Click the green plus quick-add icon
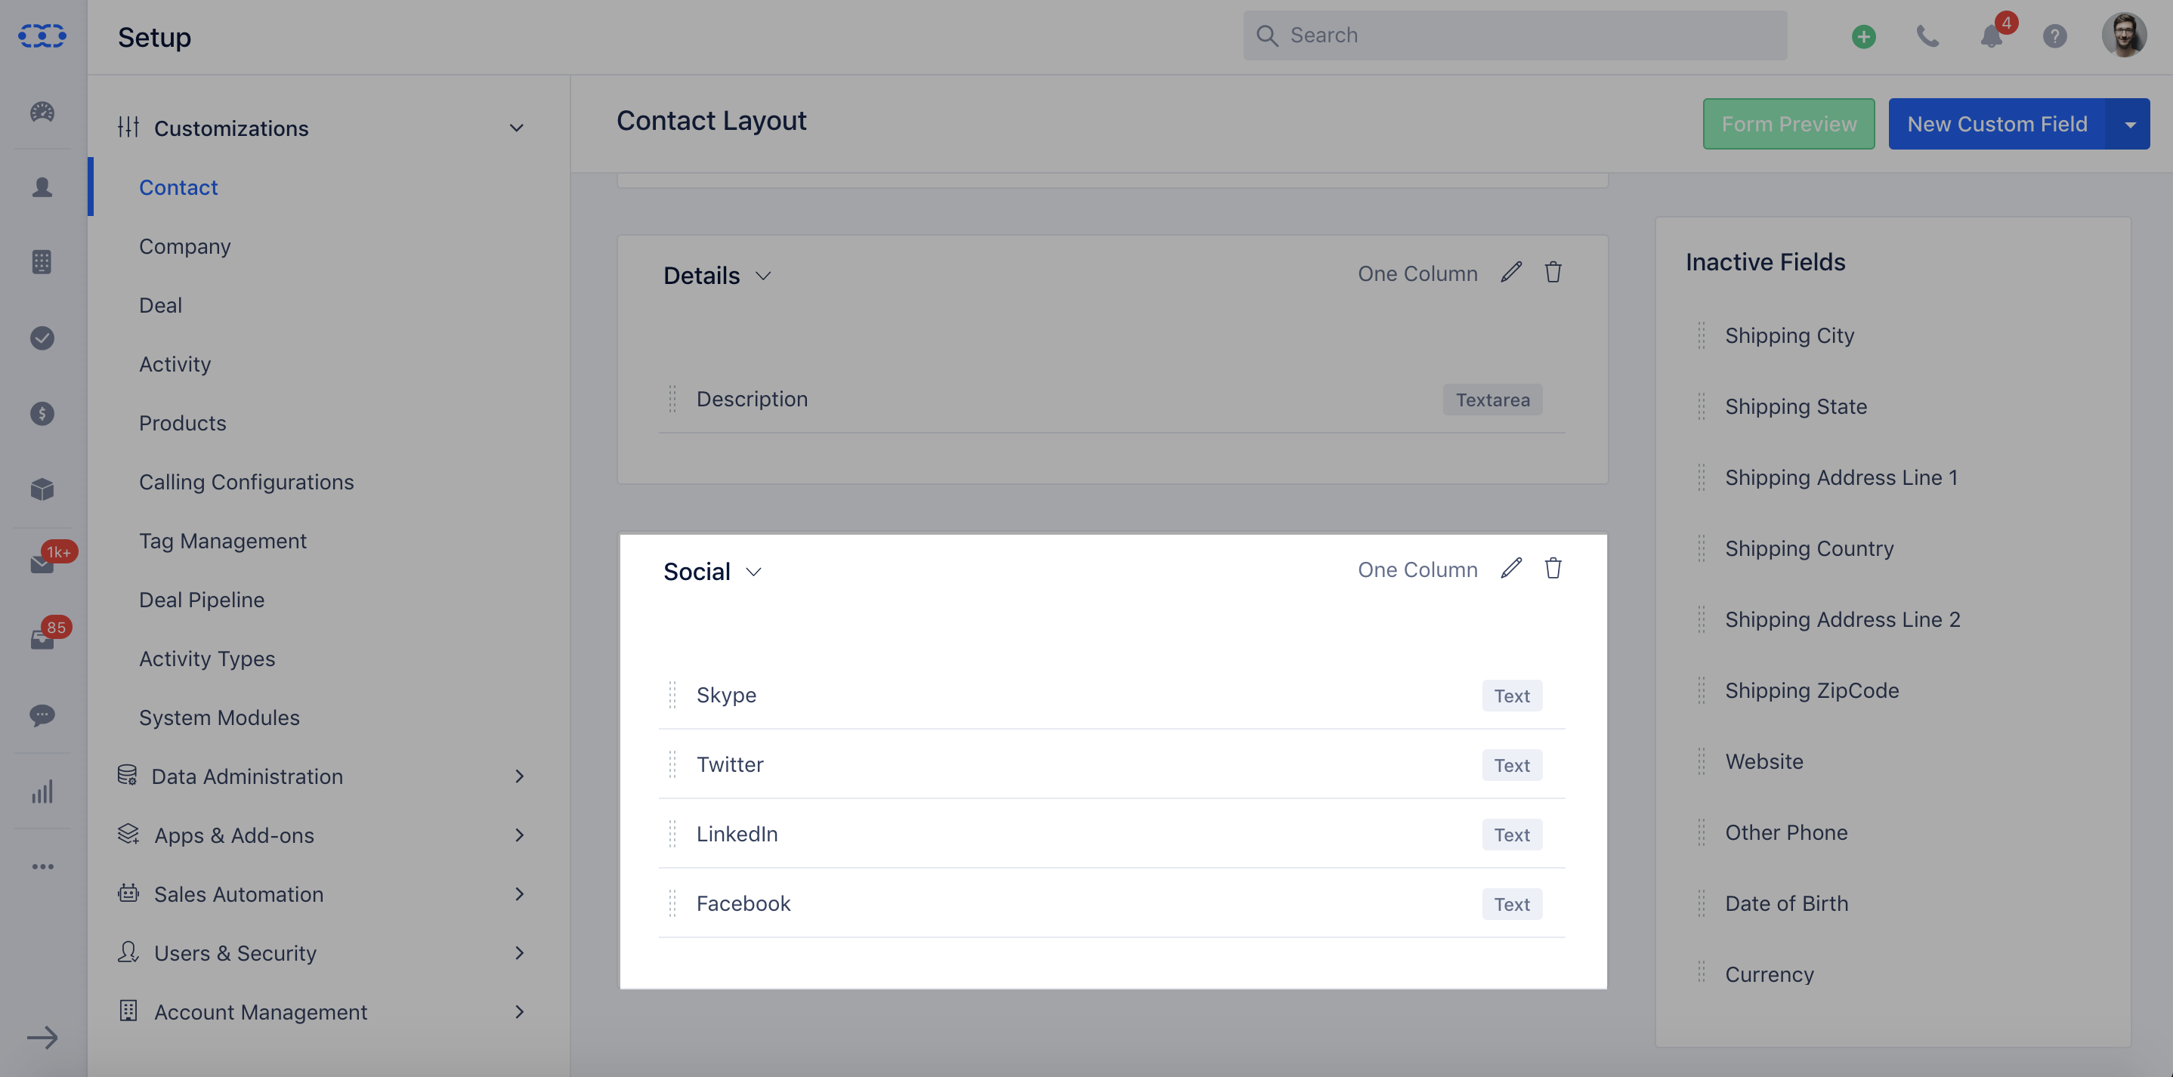The height and width of the screenshot is (1077, 2173). (x=1863, y=36)
